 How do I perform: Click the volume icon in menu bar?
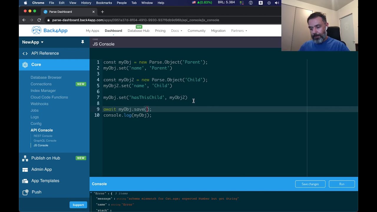tap(277, 3)
